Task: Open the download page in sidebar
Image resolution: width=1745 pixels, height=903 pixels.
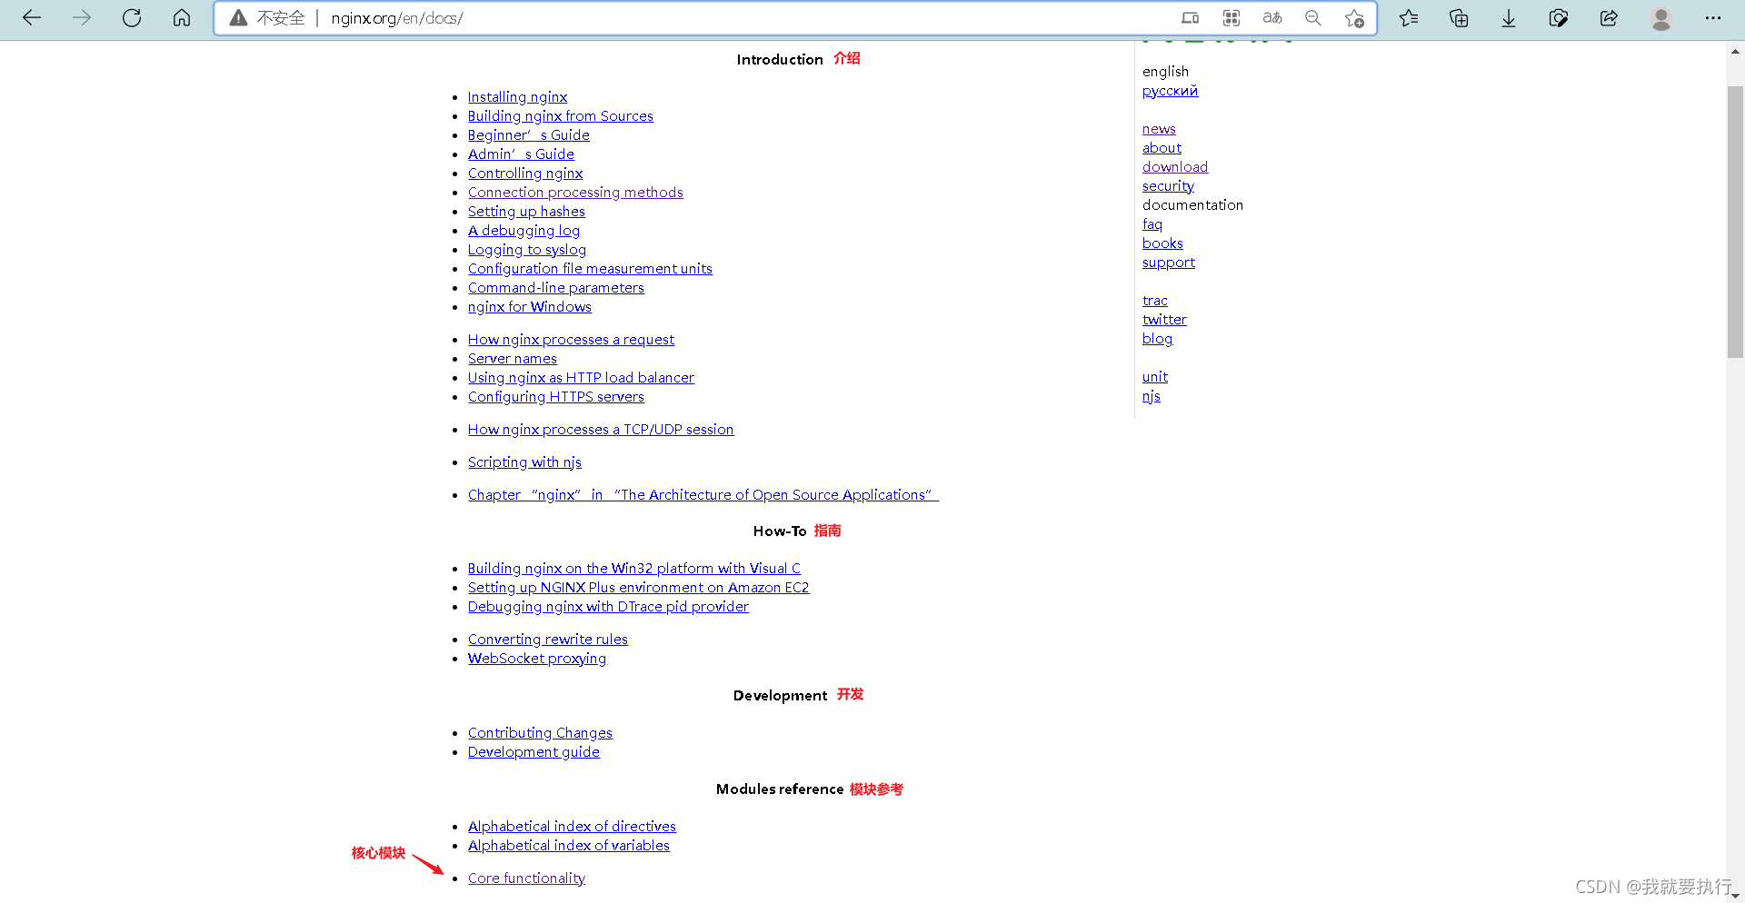Action: point(1175,167)
